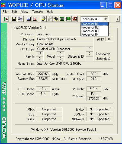Click the code 16B97408 at bottom
122x144 pixels.
[x=106, y=139]
